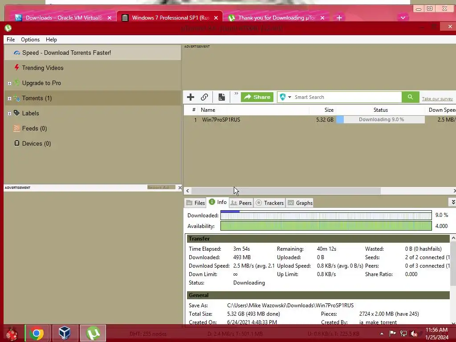Sort torrents by the # column header
The height and width of the screenshot is (342, 456).
tap(194, 110)
